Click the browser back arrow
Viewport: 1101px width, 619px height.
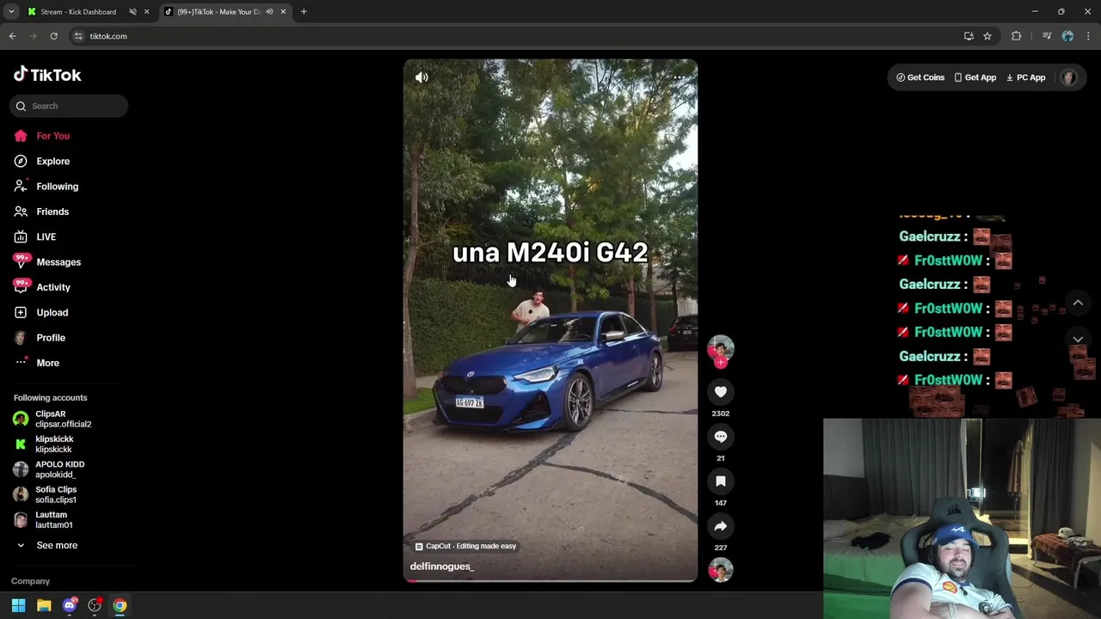[x=13, y=36]
